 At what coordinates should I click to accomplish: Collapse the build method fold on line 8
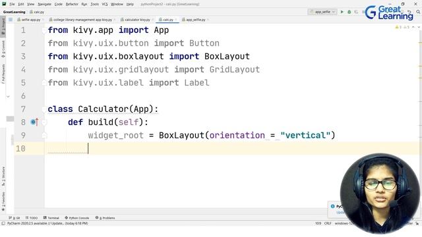click(44, 122)
